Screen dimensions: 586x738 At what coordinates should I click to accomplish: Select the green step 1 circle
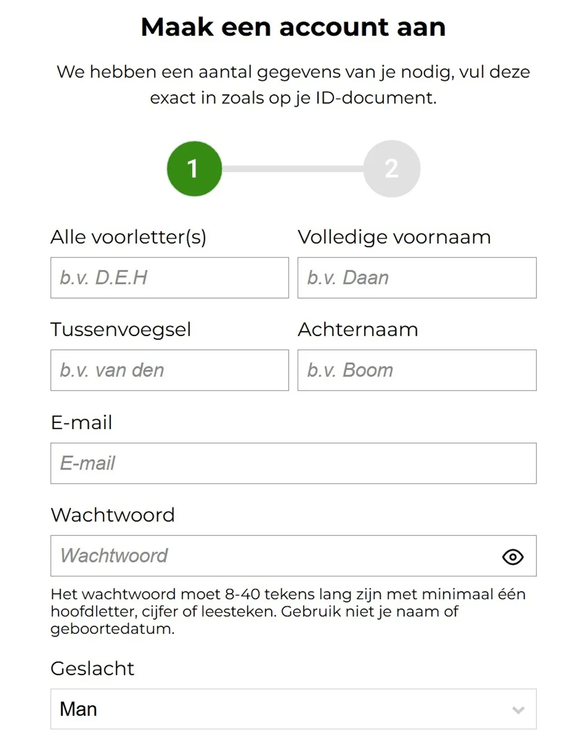pyautogui.click(x=194, y=169)
